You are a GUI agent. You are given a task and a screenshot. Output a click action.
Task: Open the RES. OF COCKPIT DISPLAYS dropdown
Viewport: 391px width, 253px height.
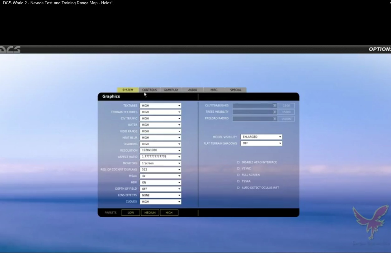pyautogui.click(x=161, y=169)
